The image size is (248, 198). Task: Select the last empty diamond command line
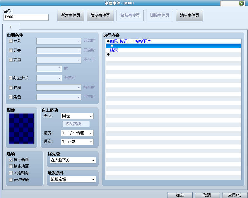point(173,54)
